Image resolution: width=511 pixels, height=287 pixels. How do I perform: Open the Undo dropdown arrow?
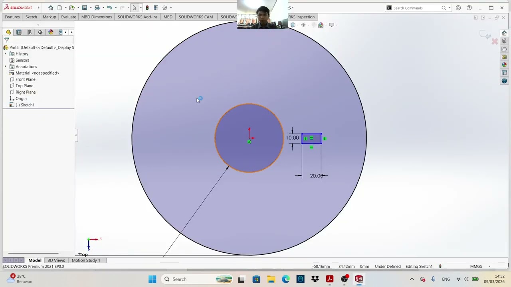(115, 8)
